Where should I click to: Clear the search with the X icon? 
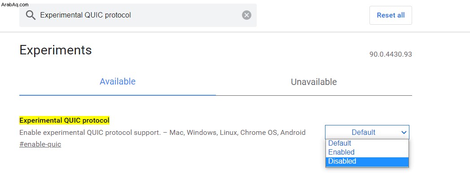tap(247, 15)
